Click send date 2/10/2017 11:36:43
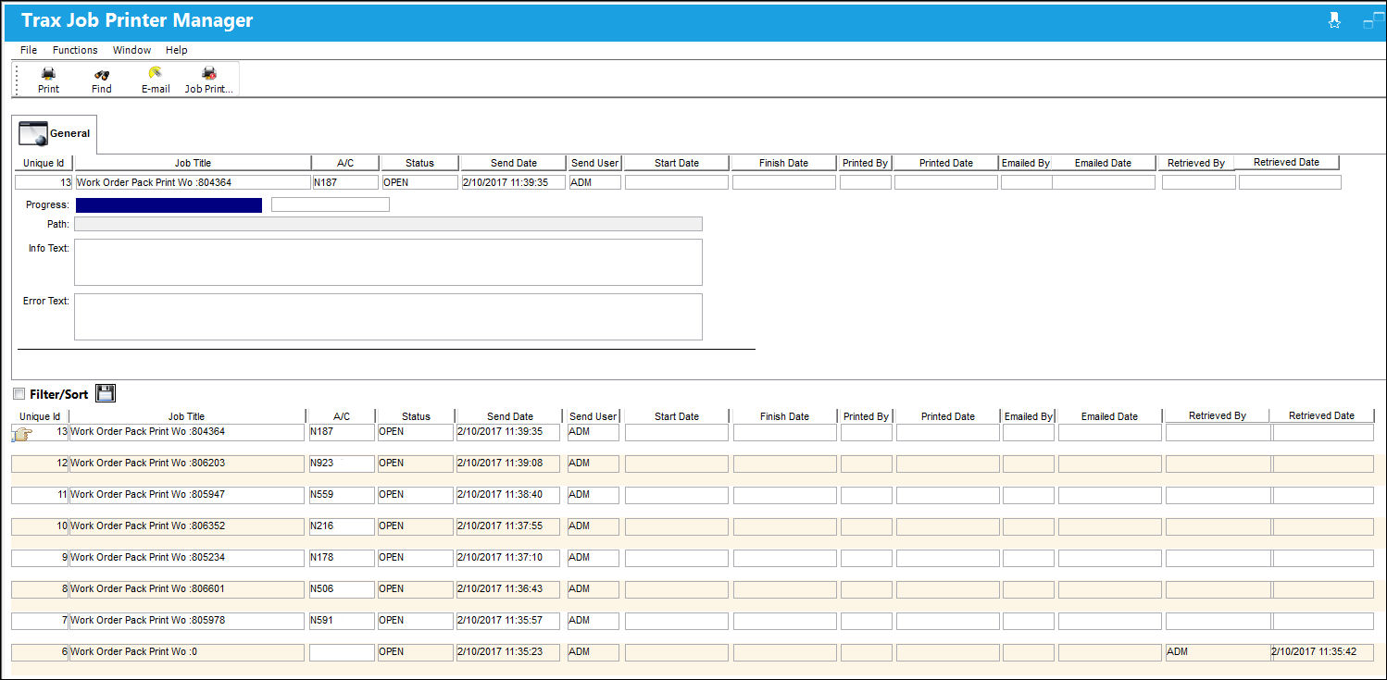 tap(507, 589)
